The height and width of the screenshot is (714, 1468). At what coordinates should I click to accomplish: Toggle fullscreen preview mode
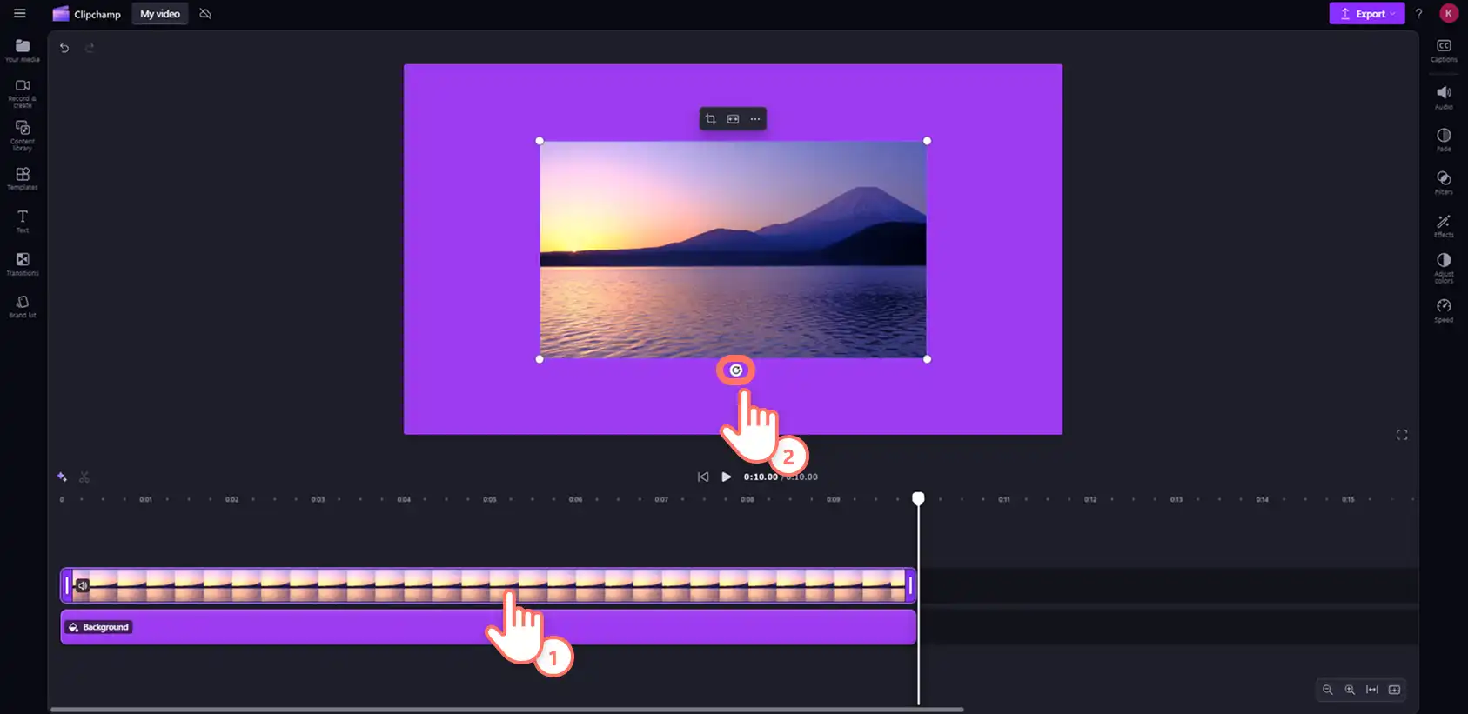click(1402, 435)
